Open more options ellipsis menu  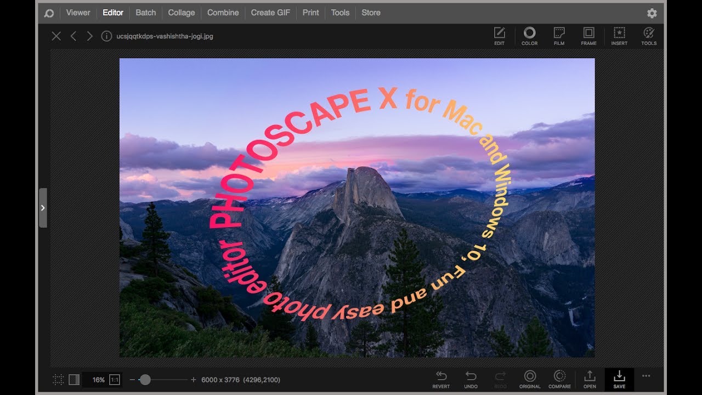[646, 376]
